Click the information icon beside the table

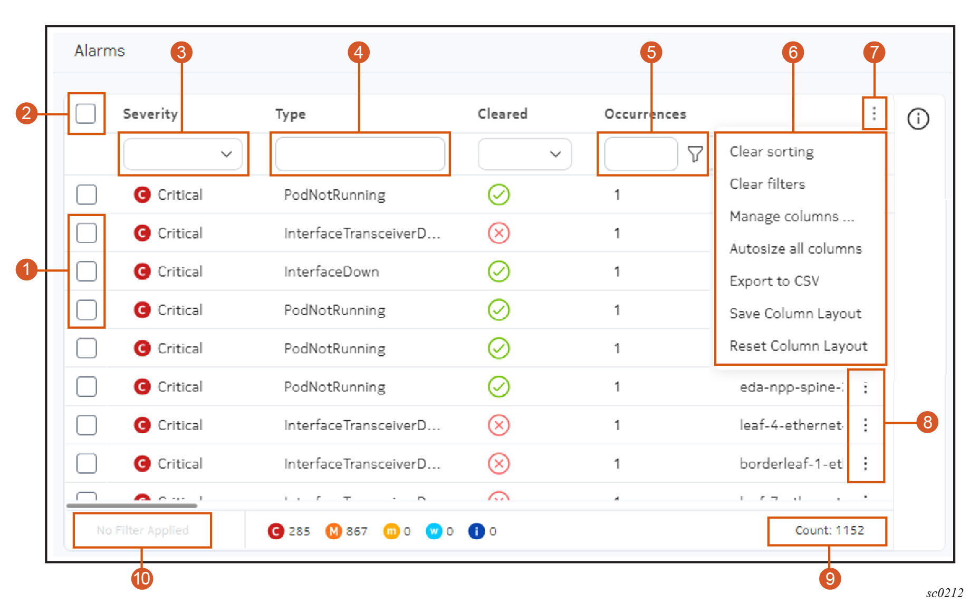pos(918,119)
